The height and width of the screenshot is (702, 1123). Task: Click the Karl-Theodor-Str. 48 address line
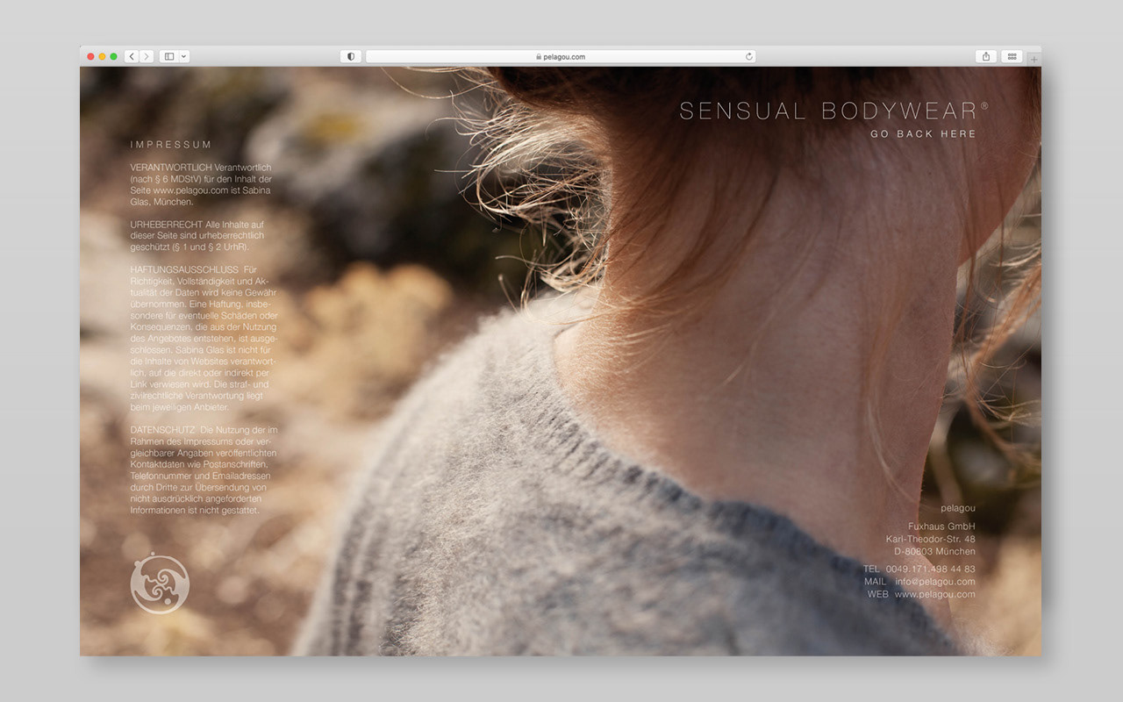[x=930, y=539]
